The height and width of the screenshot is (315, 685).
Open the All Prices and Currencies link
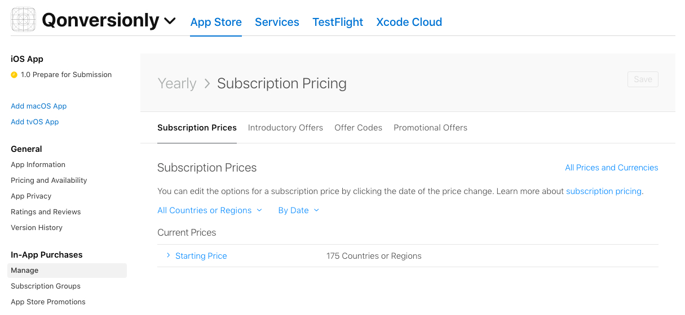pyautogui.click(x=611, y=168)
